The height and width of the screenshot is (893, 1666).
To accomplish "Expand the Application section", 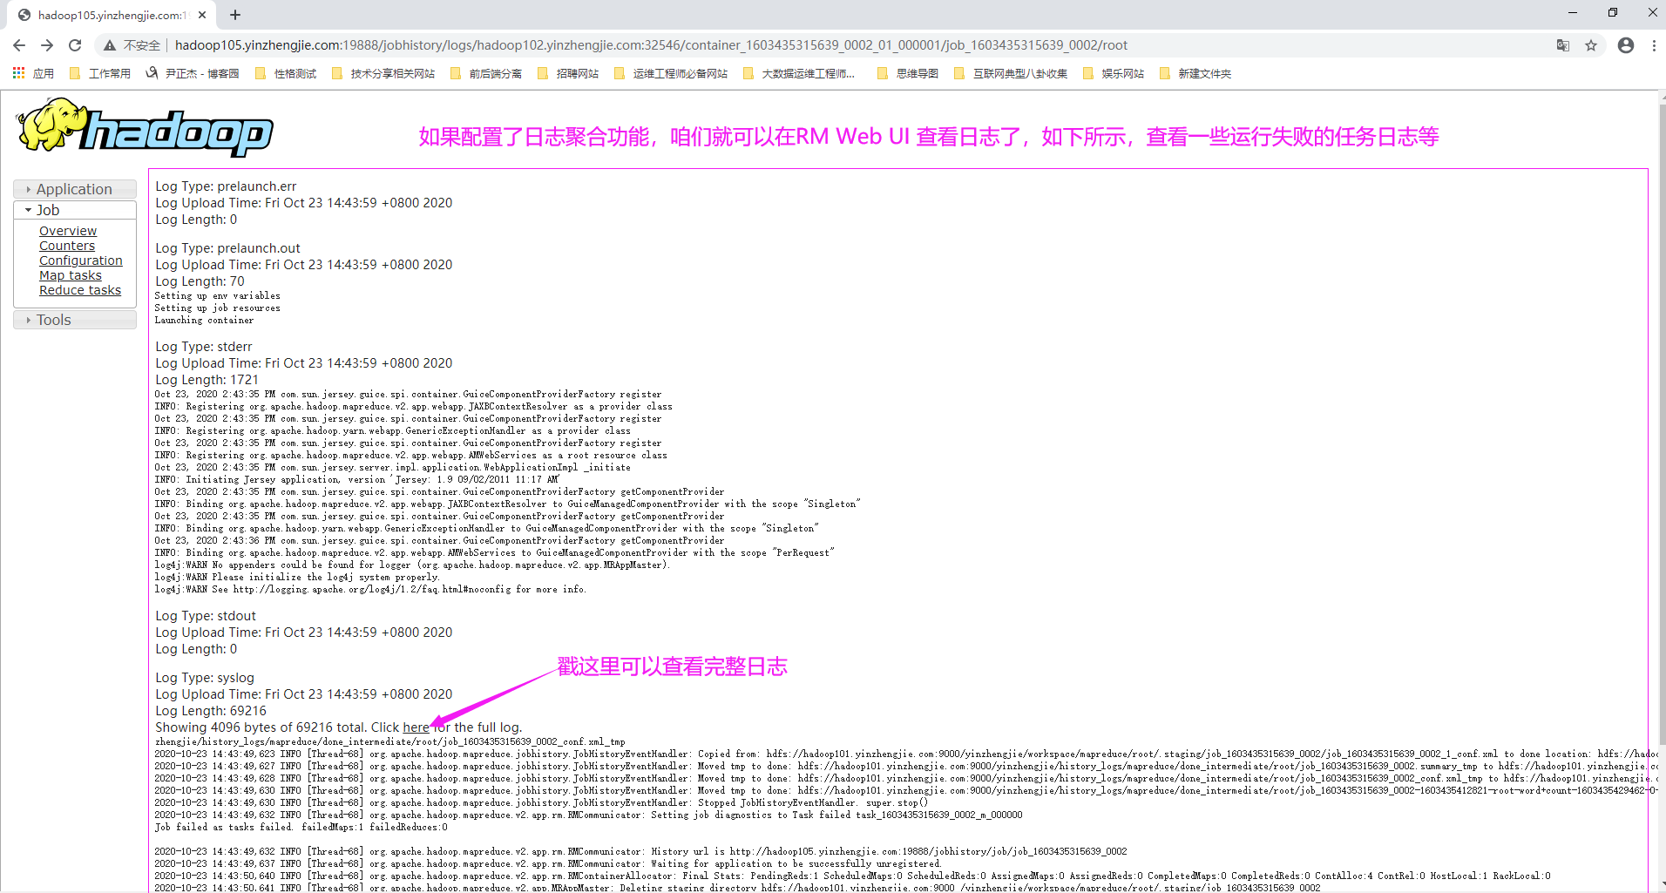I will tap(74, 188).
